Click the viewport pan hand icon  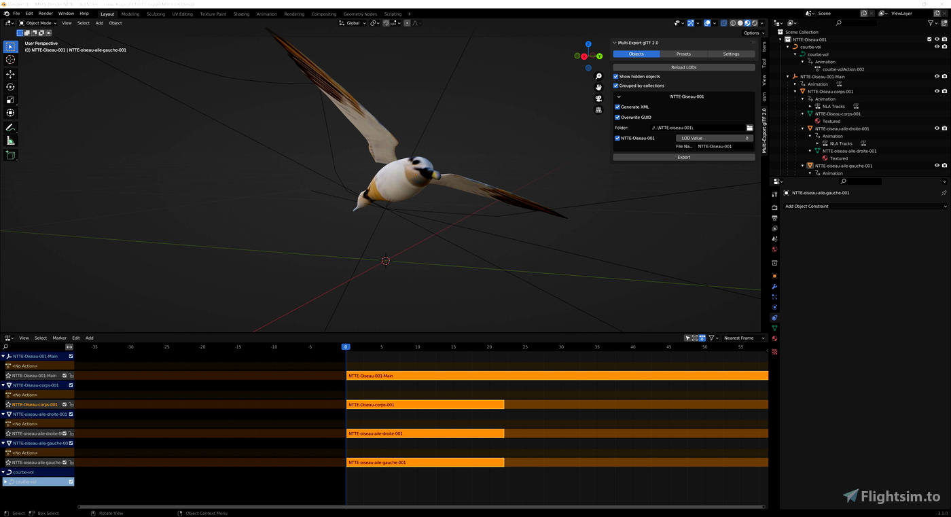(598, 88)
